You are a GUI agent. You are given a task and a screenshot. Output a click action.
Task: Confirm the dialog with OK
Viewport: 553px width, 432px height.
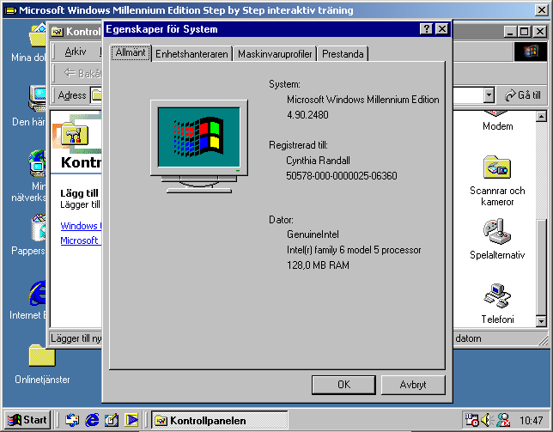tap(343, 385)
